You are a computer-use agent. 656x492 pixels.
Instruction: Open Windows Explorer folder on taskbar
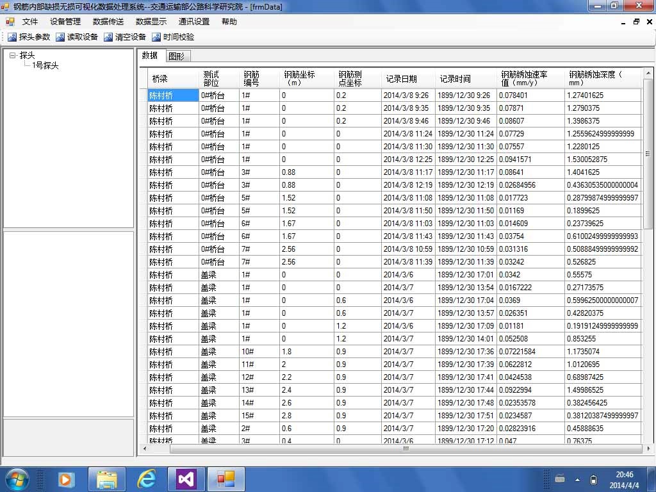(x=106, y=479)
